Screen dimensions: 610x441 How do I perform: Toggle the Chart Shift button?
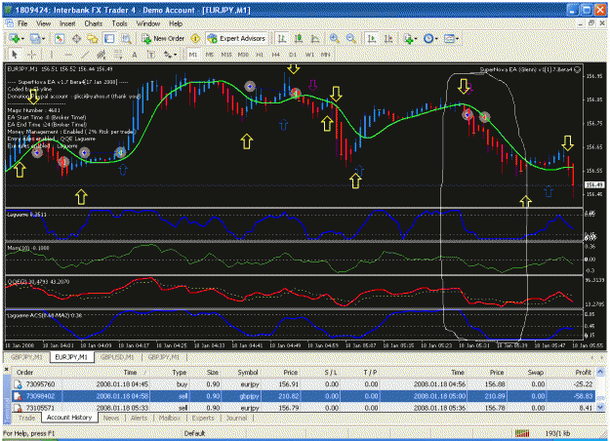click(388, 38)
